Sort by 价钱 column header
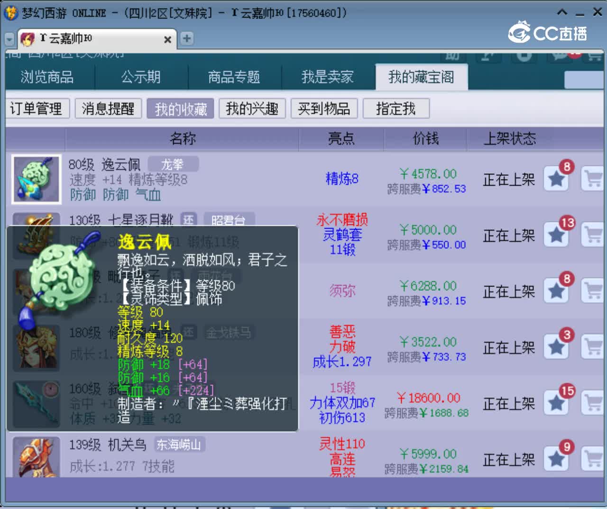Screen dimensions: 607x509 pyautogui.click(x=425, y=138)
